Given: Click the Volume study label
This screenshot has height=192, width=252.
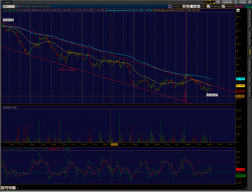Looking at the screenshot, I should 7,107.
